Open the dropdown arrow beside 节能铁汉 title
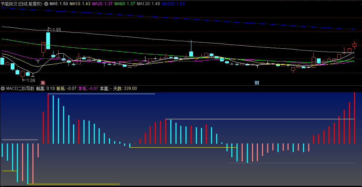The image size is (362, 187). click(x=46, y=4)
